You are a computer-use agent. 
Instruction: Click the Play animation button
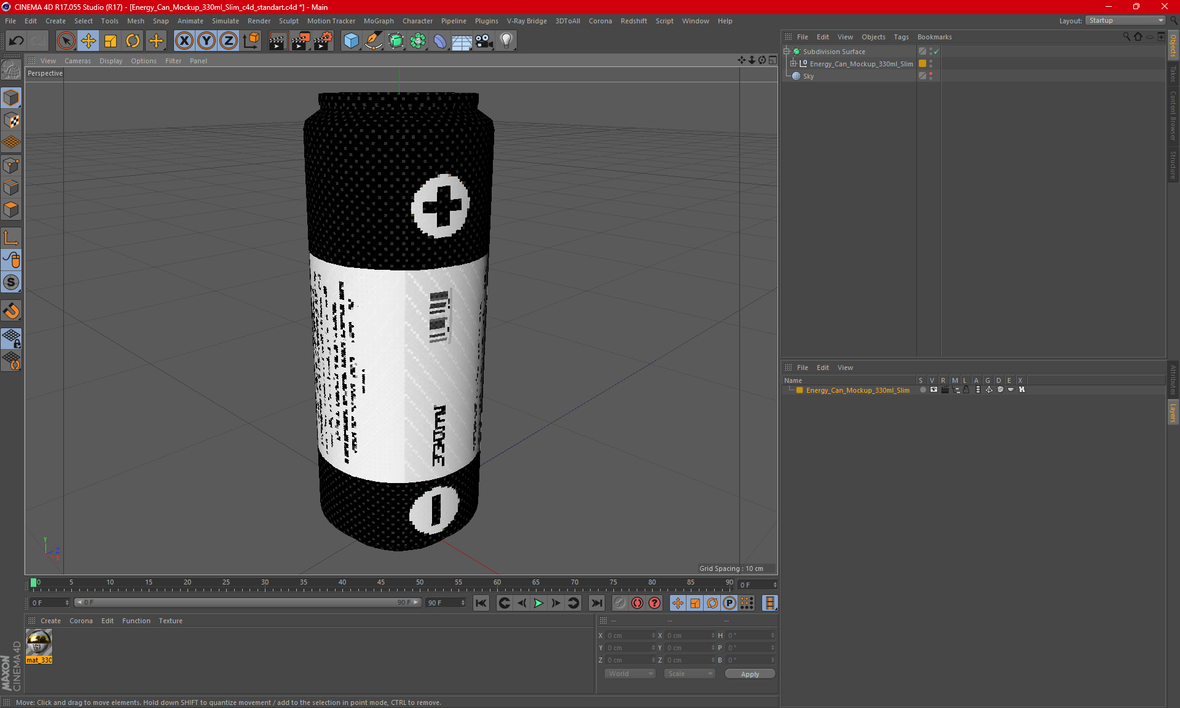point(538,603)
